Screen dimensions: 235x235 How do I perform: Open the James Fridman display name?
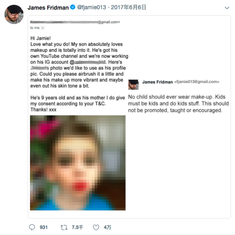coord(48,7)
